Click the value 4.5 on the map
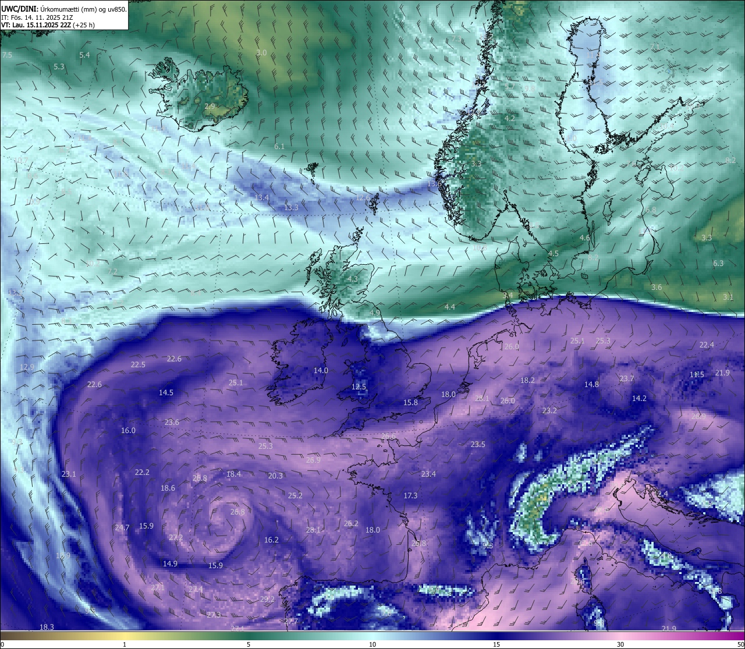This screenshot has width=745, height=649. tap(554, 253)
